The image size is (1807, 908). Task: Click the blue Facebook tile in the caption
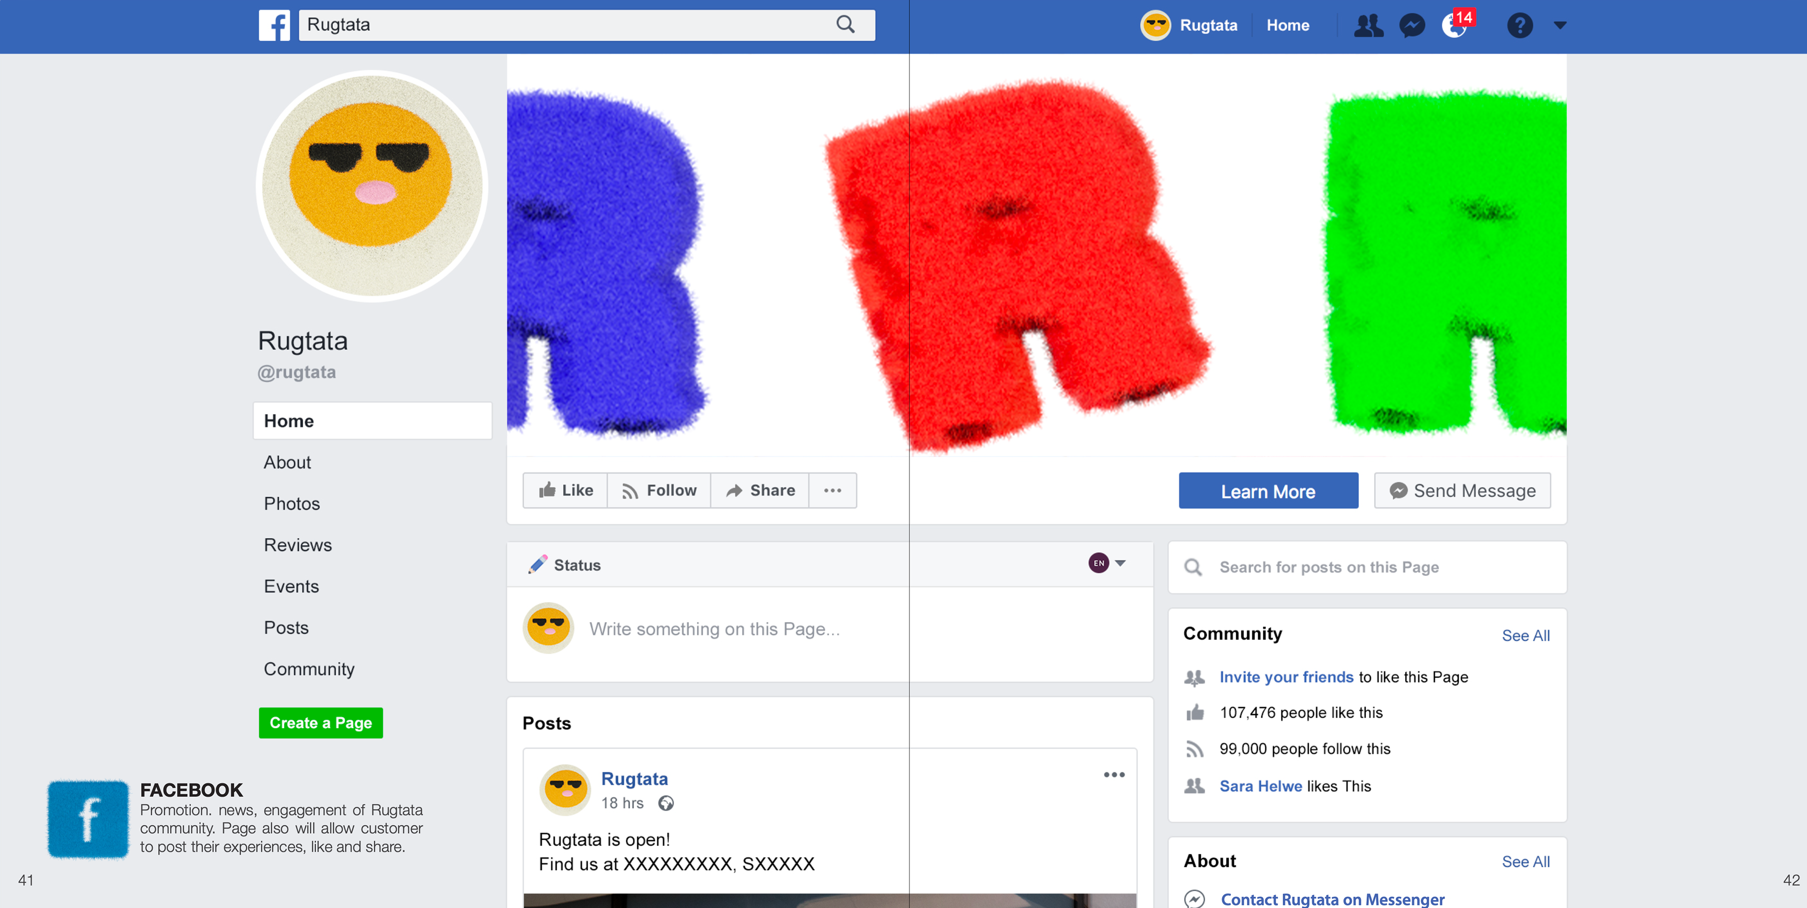point(88,819)
